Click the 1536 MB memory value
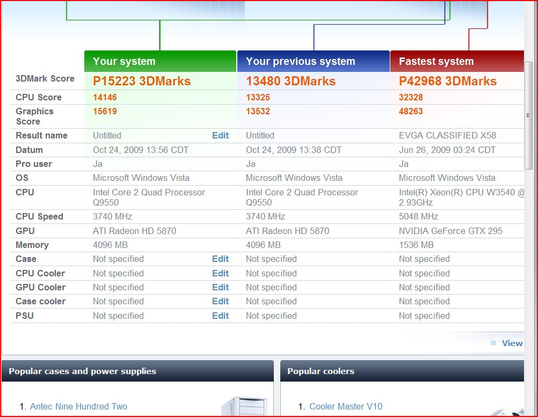This screenshot has height=417, width=538. pos(416,245)
